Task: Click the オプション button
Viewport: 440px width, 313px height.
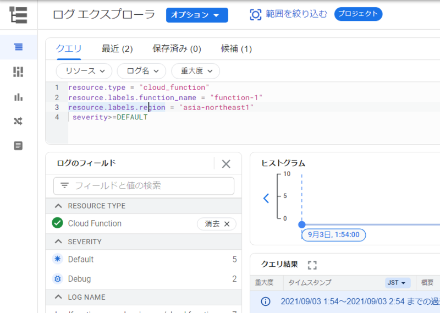Action: tap(197, 15)
